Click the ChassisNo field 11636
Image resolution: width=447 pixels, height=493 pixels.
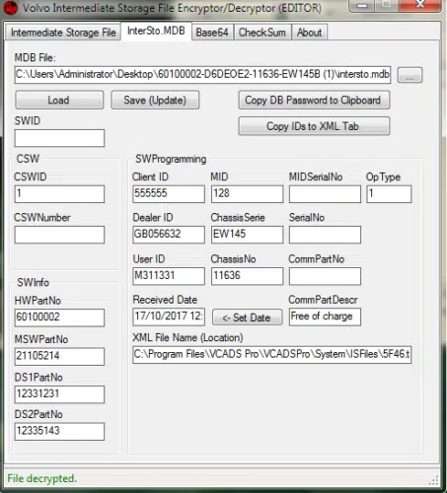pyautogui.click(x=247, y=276)
